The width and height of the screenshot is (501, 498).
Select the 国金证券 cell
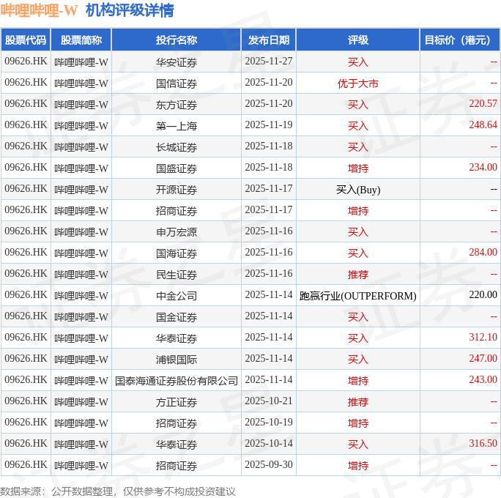[x=177, y=317]
